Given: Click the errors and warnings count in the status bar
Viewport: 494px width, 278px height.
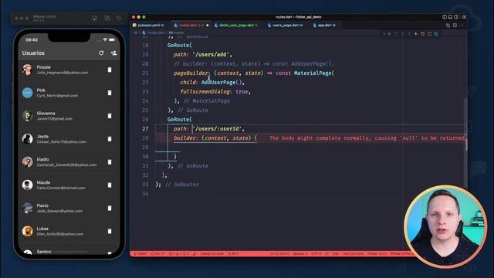Looking at the screenshot, I should click(179, 254).
